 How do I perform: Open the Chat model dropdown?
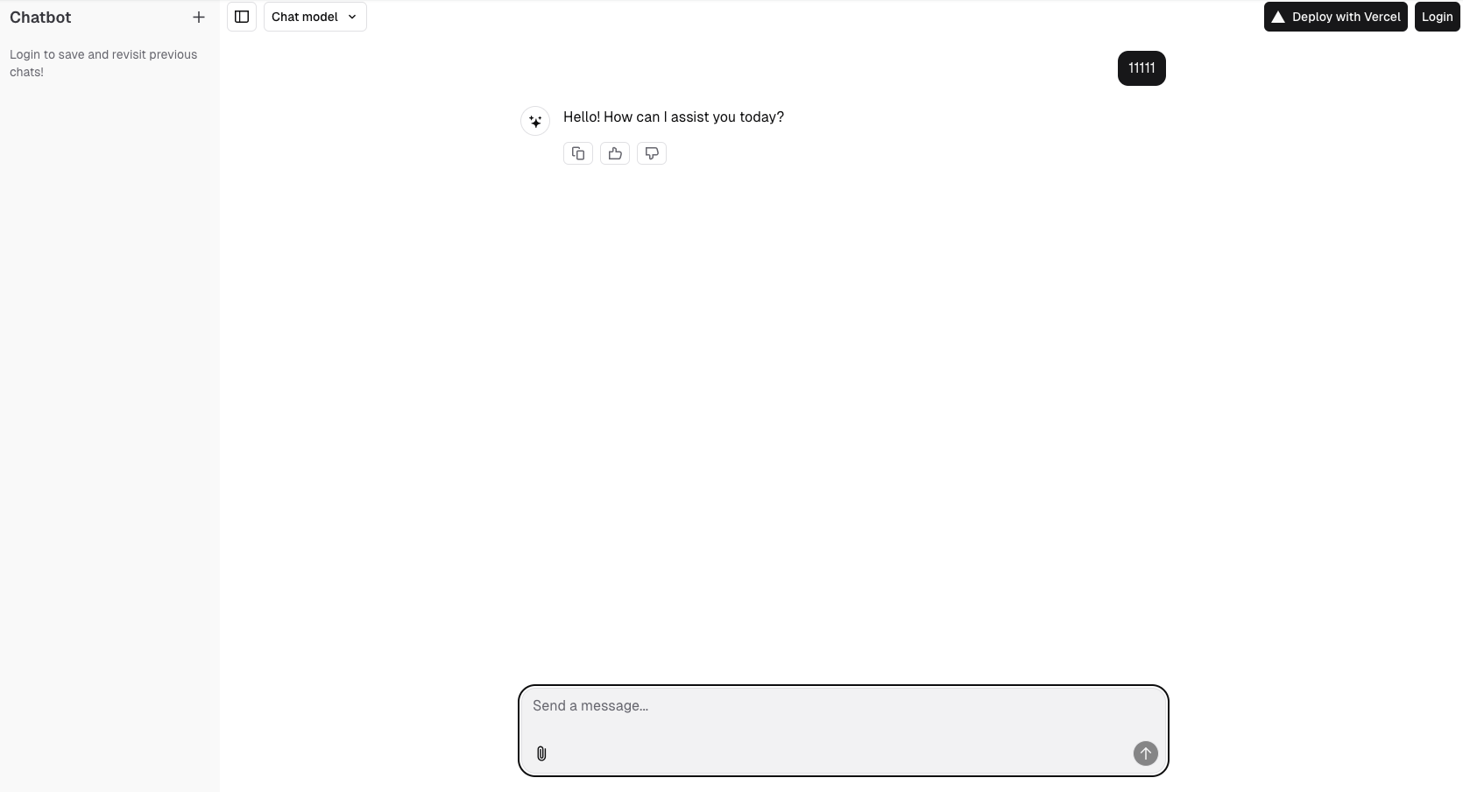coord(315,17)
